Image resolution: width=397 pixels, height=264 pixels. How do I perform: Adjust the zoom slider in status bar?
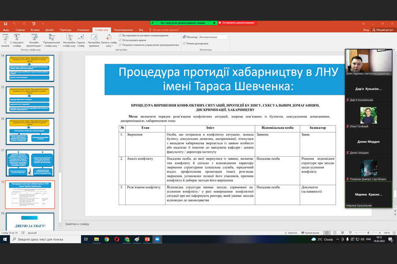pyautogui.click(x=368, y=232)
